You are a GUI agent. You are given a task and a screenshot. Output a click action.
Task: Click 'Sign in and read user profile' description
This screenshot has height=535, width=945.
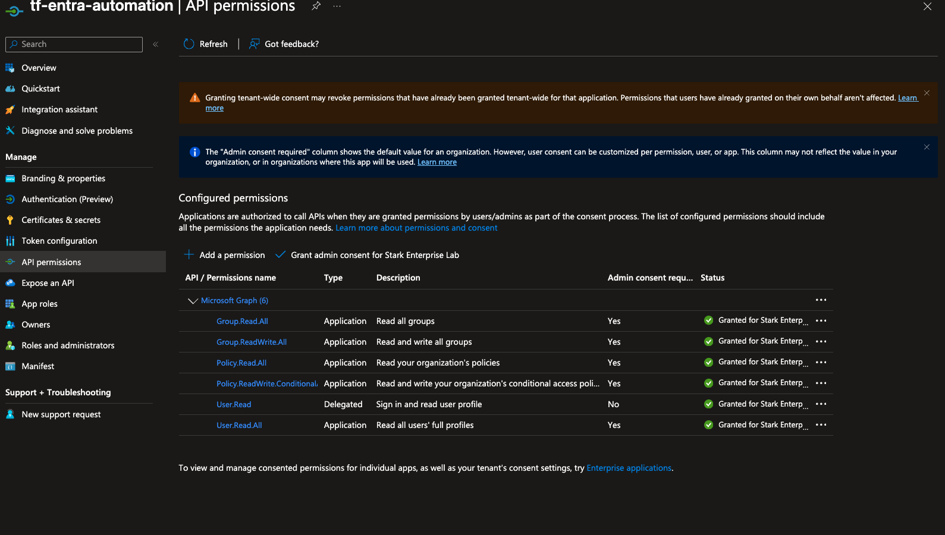click(x=429, y=404)
